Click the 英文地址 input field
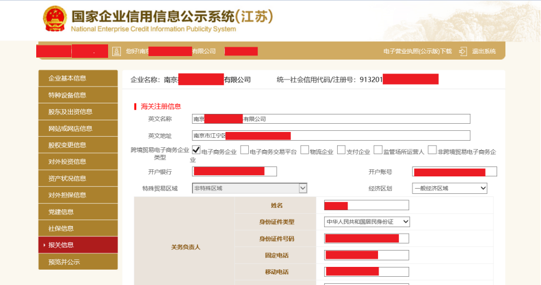 click(x=331, y=135)
